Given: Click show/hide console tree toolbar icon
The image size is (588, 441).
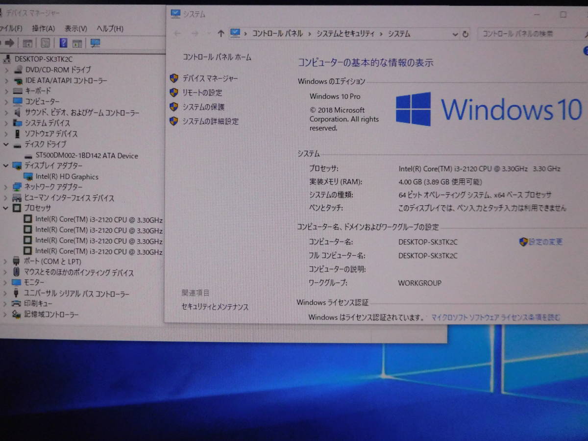Looking at the screenshot, I should [27, 43].
